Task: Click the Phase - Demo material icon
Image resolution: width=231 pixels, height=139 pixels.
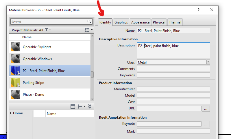Action: coord(15,95)
